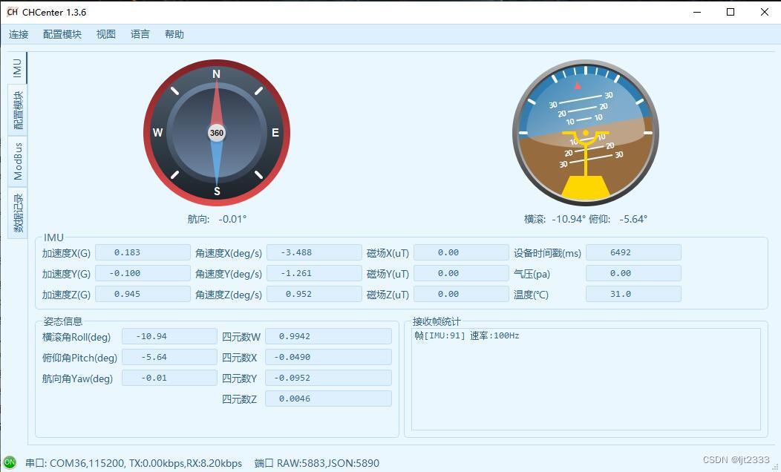Click the 磁场Y(uT) value field

click(461, 273)
